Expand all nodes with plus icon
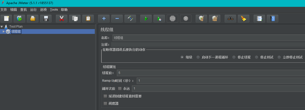Image resolution: width=305 pixels, height=110 pixels. click(104, 18)
